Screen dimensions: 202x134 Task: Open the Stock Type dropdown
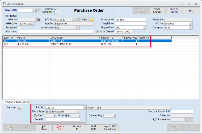tap(78, 112)
